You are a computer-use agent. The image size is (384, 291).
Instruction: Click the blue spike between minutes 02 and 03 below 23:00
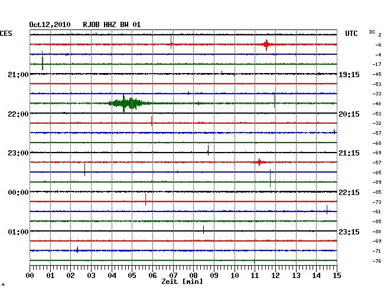tap(84, 170)
